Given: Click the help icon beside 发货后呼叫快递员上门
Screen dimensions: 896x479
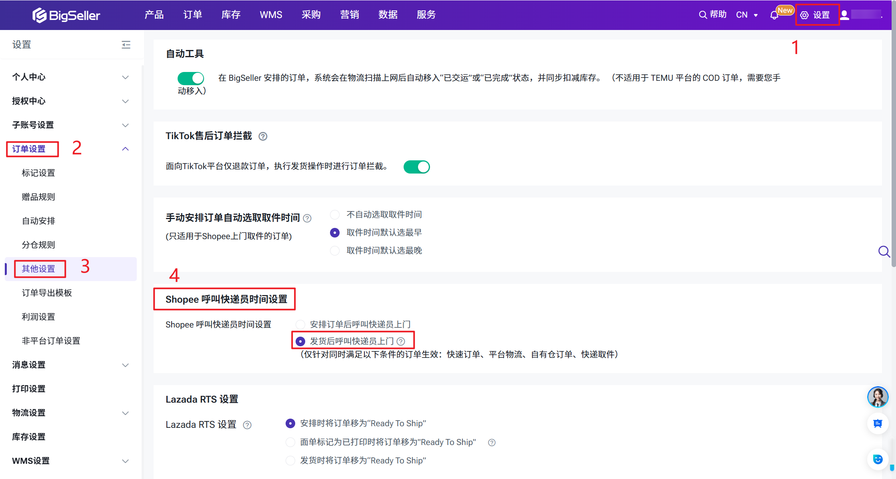Looking at the screenshot, I should (x=401, y=341).
